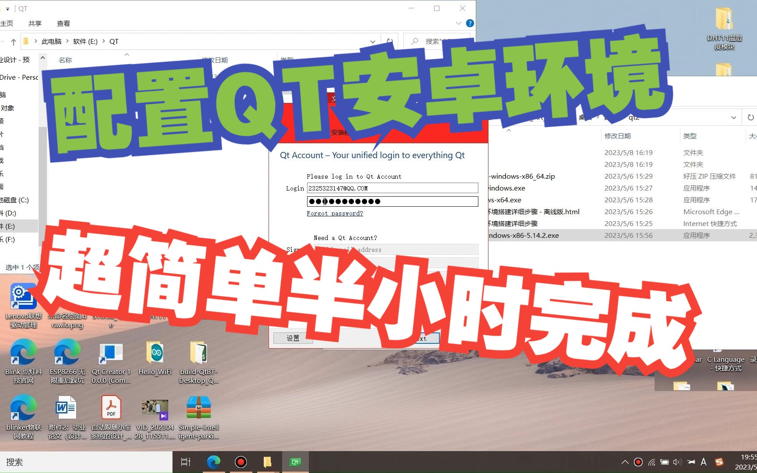Open Qt installer from the taskbar
Viewport: 757px width, 473px height.
point(295,462)
